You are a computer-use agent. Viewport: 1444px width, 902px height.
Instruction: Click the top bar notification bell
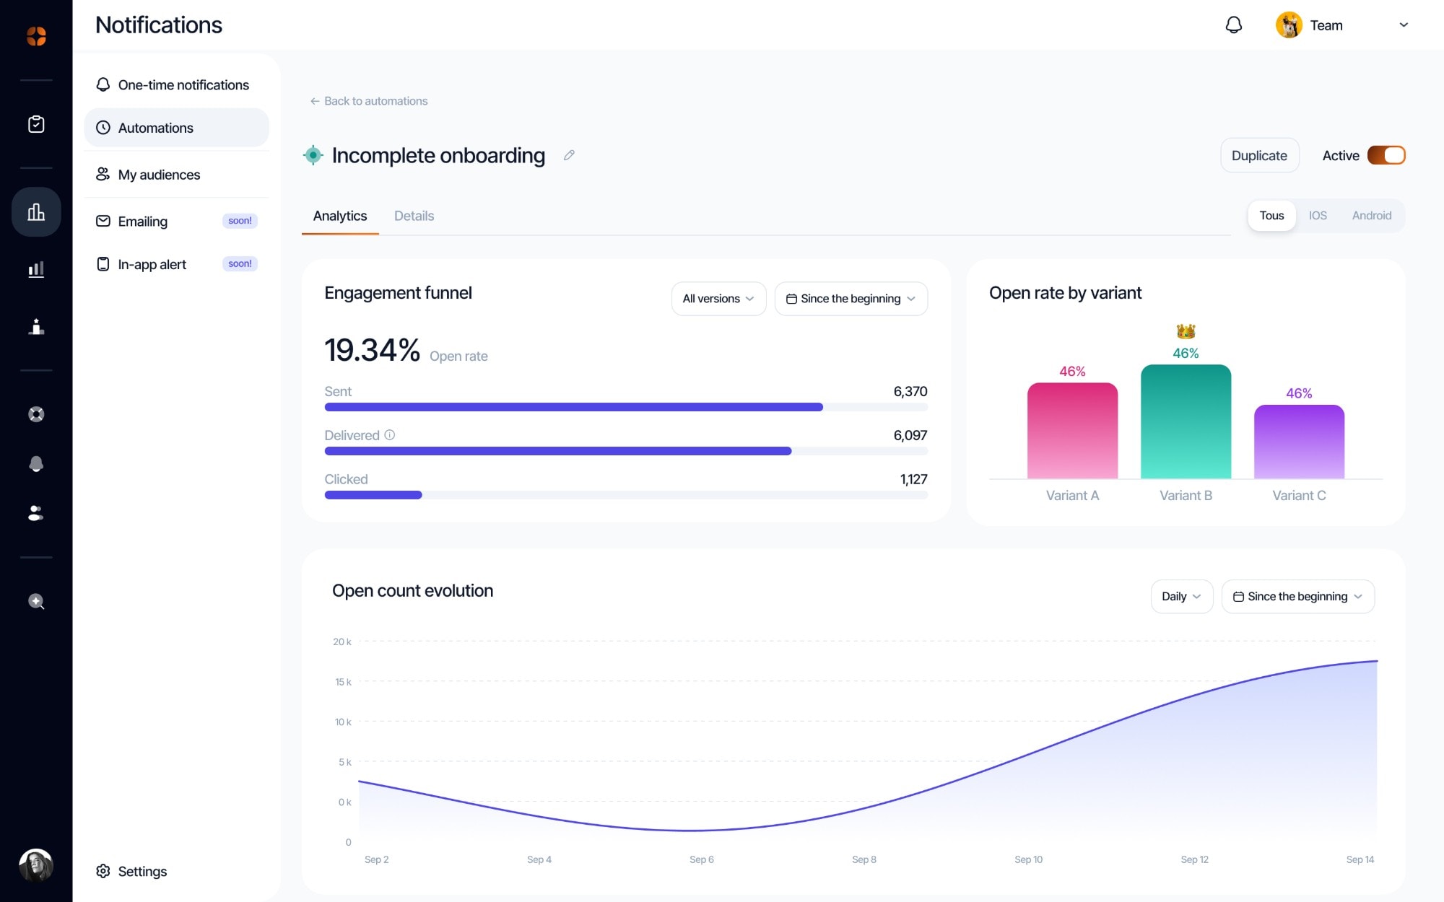1234,25
